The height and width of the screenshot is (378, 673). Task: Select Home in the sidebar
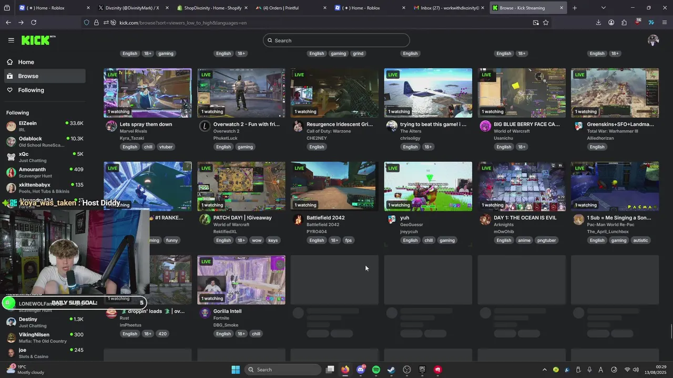(x=45, y=62)
